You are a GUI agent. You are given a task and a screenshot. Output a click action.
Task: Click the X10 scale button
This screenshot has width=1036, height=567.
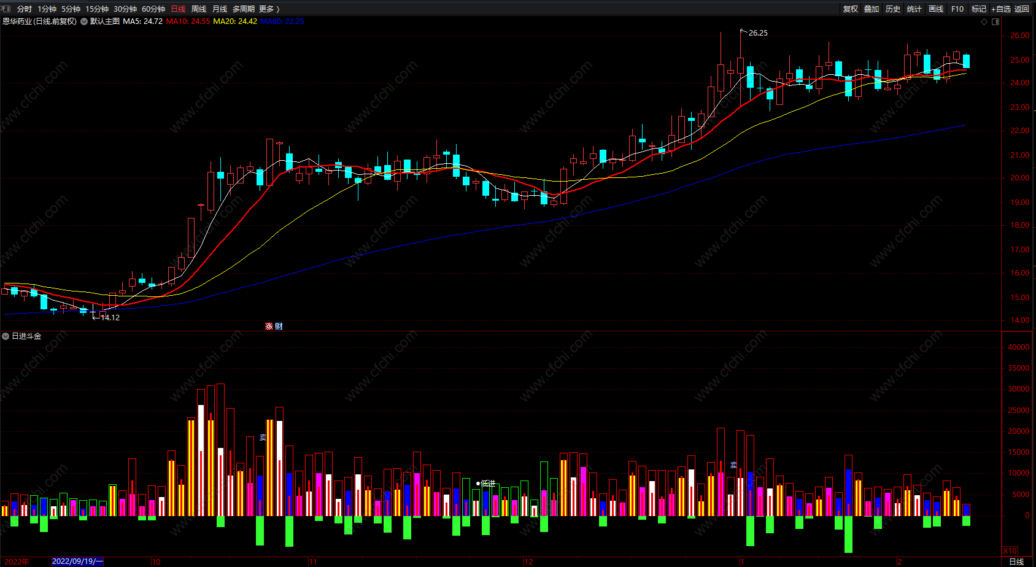point(1010,550)
